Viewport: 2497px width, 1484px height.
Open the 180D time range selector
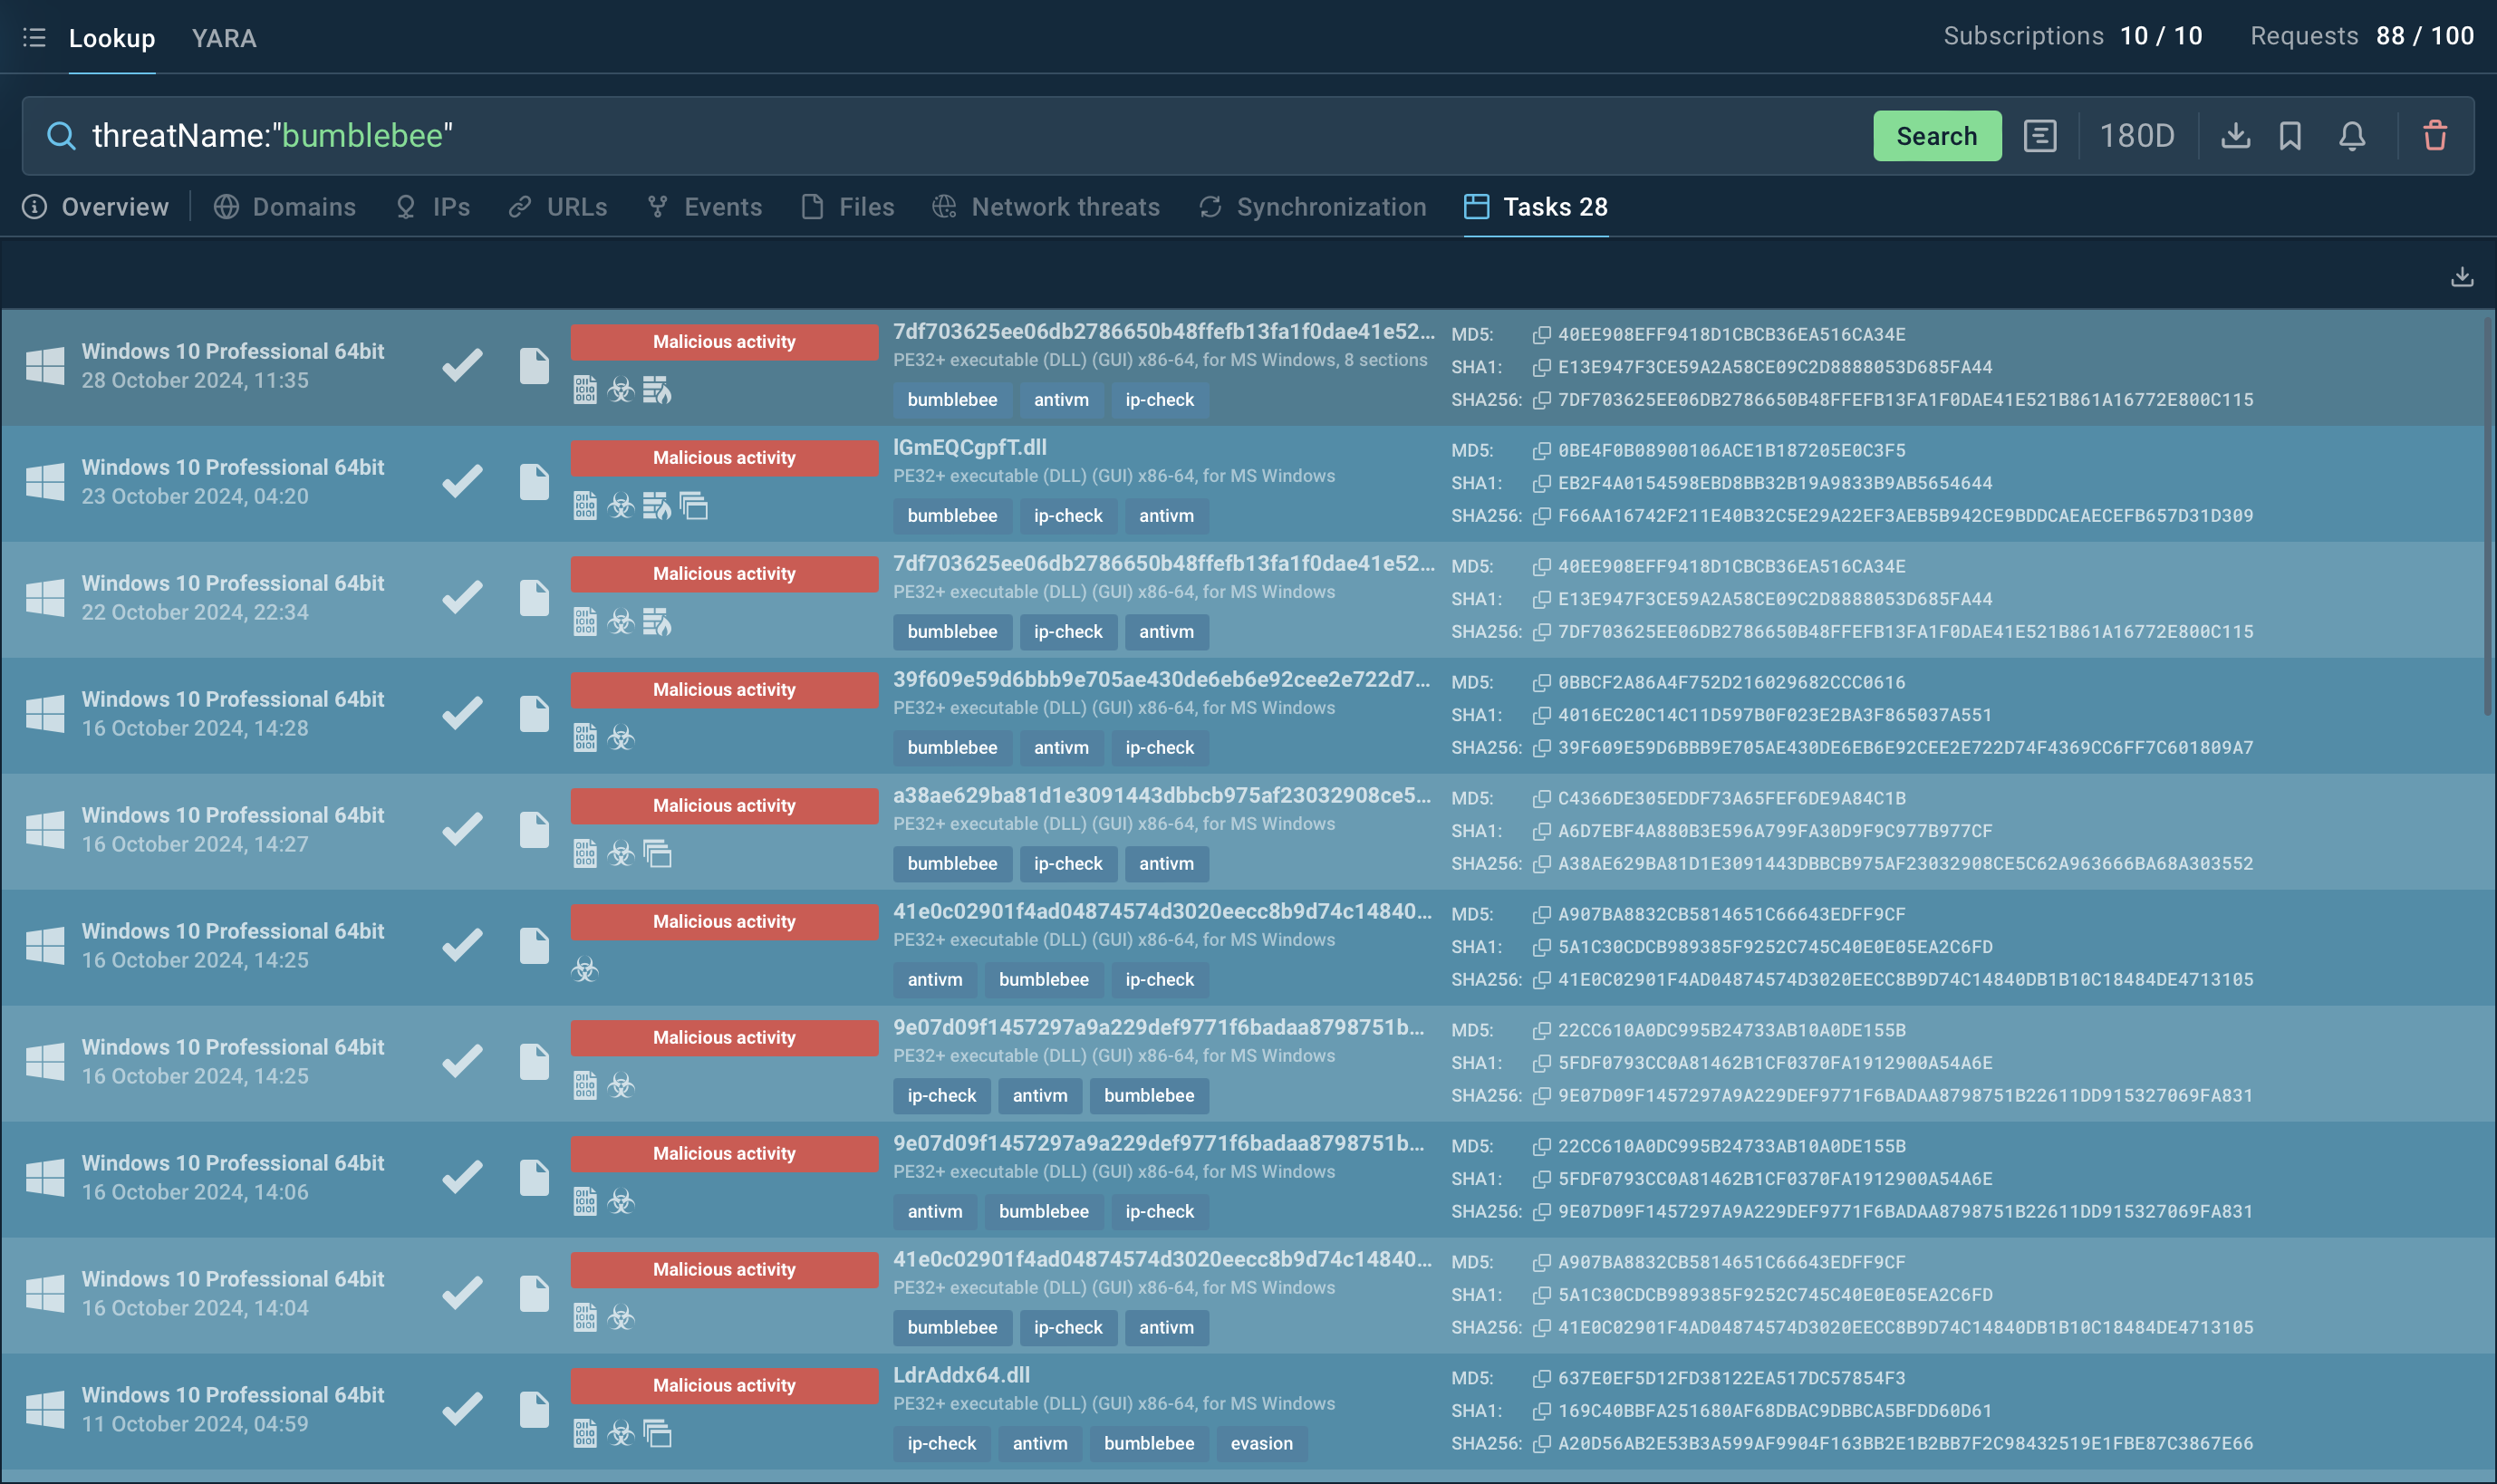point(2137,136)
